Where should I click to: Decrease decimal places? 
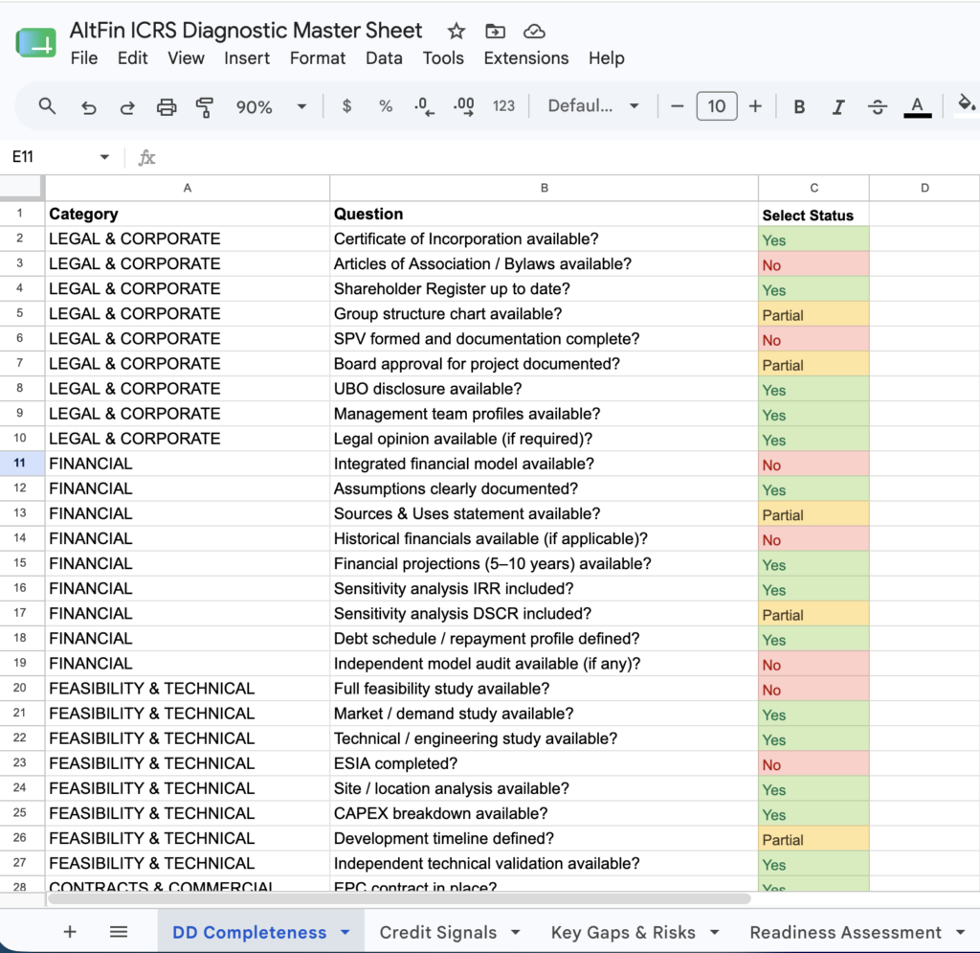pos(424,106)
